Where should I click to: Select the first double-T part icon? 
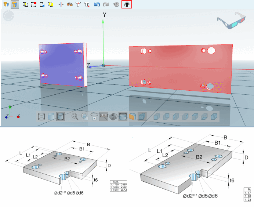pyautogui.click(x=6, y=4)
